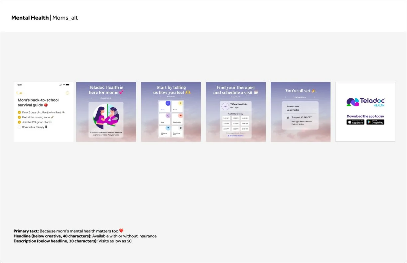Viewport: 407px width, 263px height.
Task: Click the mothers illustration on the moms slide
Action: (106, 117)
